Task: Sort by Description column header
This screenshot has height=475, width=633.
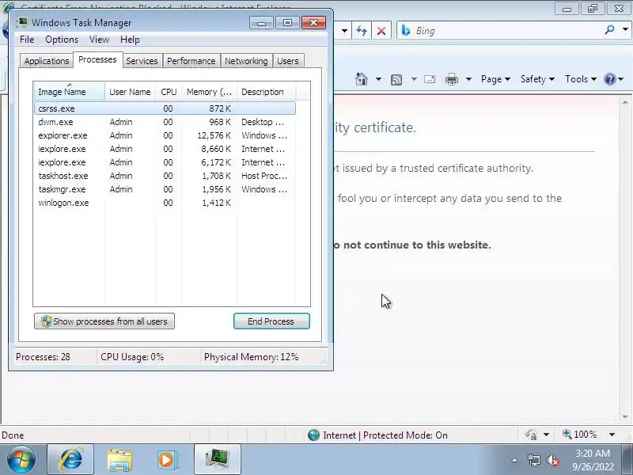Action: click(267, 92)
